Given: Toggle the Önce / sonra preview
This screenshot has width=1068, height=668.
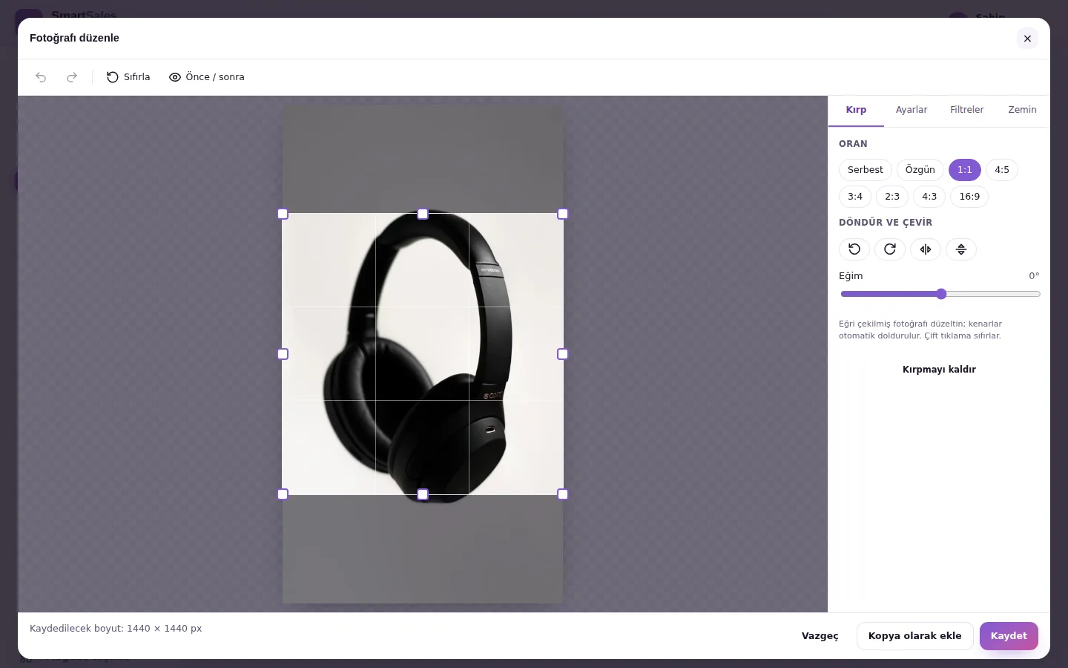Looking at the screenshot, I should click(x=206, y=77).
